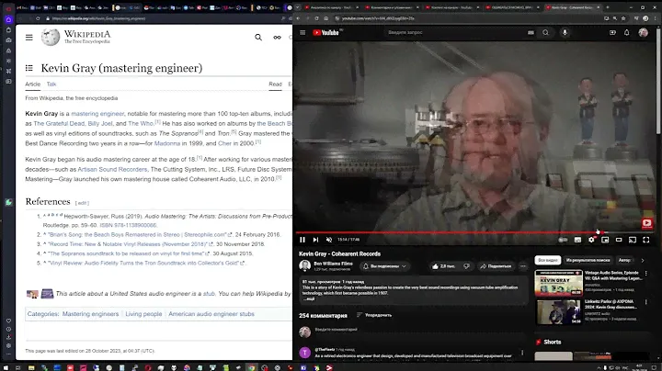
Task: Open YouTube notifications bell
Action: pyautogui.click(x=628, y=32)
